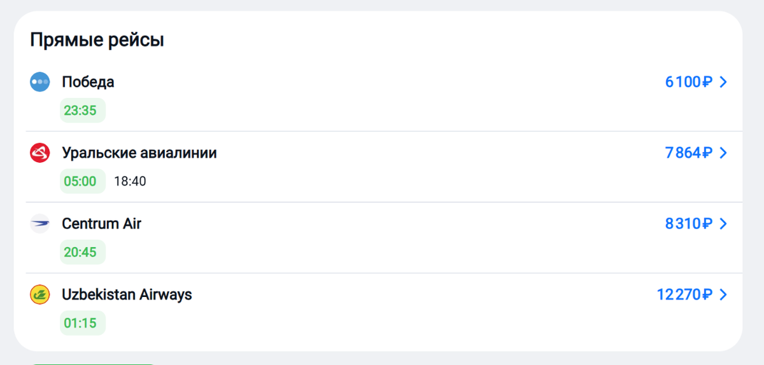Click the Centrum Air logo icon
This screenshot has height=365, width=764.
tap(40, 224)
